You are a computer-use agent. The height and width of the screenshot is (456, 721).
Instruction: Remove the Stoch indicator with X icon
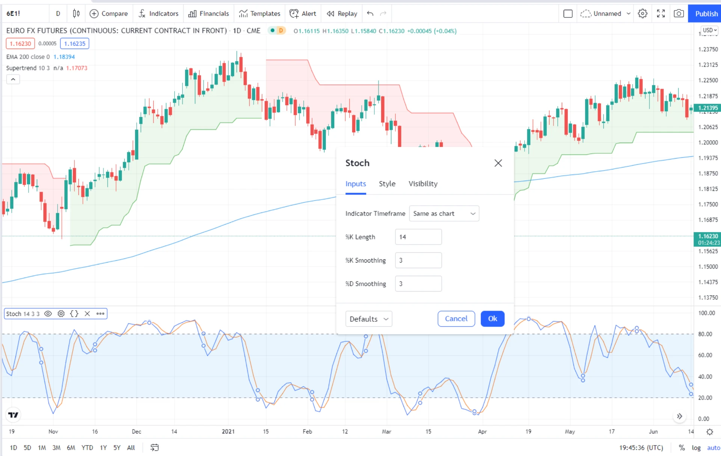coord(87,314)
